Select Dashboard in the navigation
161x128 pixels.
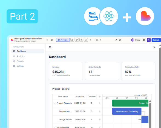click(28, 51)
